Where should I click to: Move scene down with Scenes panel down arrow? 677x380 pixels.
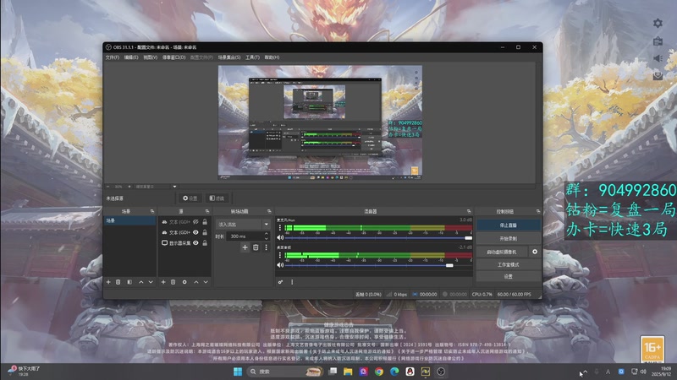tap(151, 282)
